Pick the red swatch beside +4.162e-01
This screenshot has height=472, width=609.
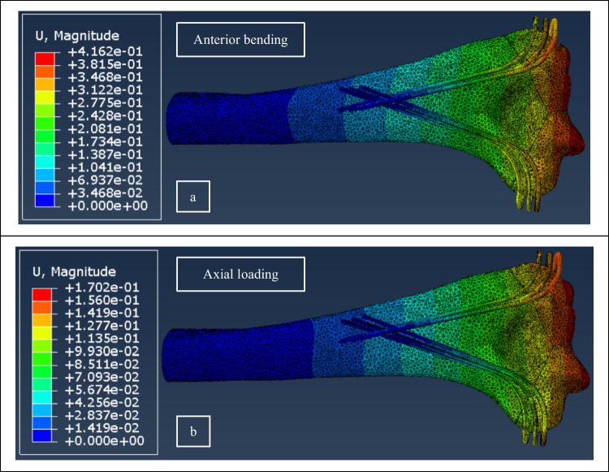point(45,58)
